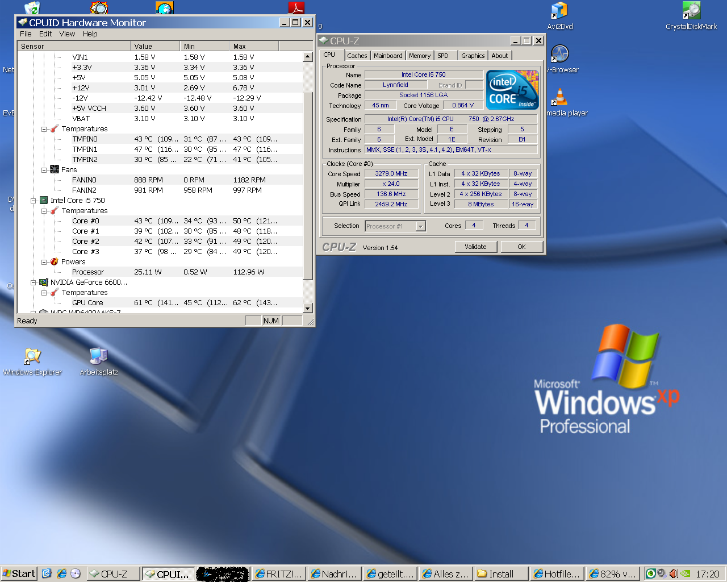Open the Start menu
This screenshot has width=727, height=582.
19,573
